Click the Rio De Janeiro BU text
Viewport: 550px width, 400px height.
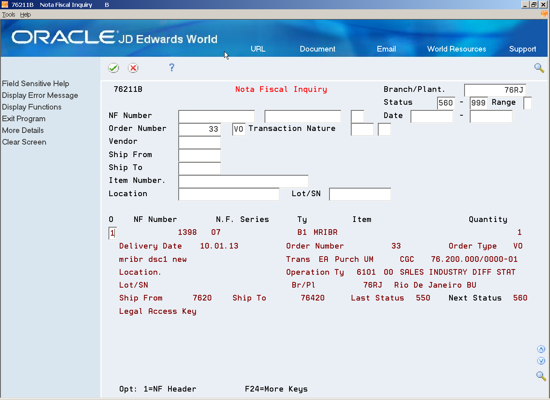pyautogui.click(x=435, y=285)
